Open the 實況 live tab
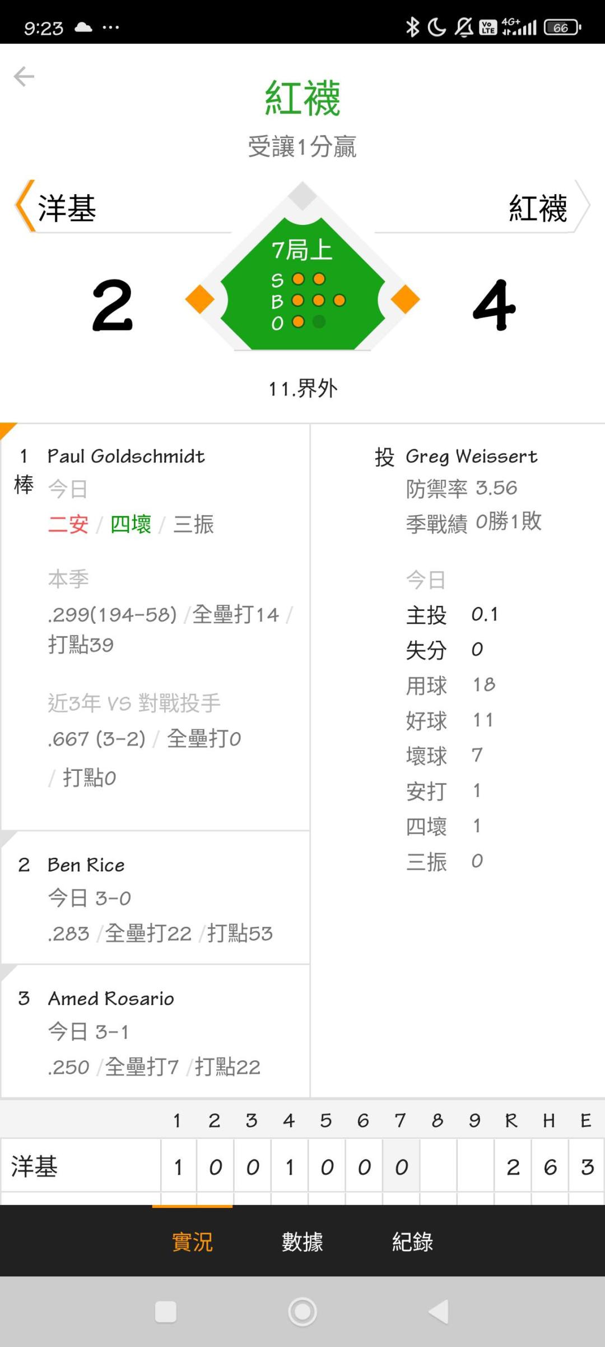Screen dimensions: 605x1347 pyautogui.click(x=192, y=1242)
